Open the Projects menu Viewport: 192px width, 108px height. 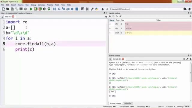coord(50,5)
